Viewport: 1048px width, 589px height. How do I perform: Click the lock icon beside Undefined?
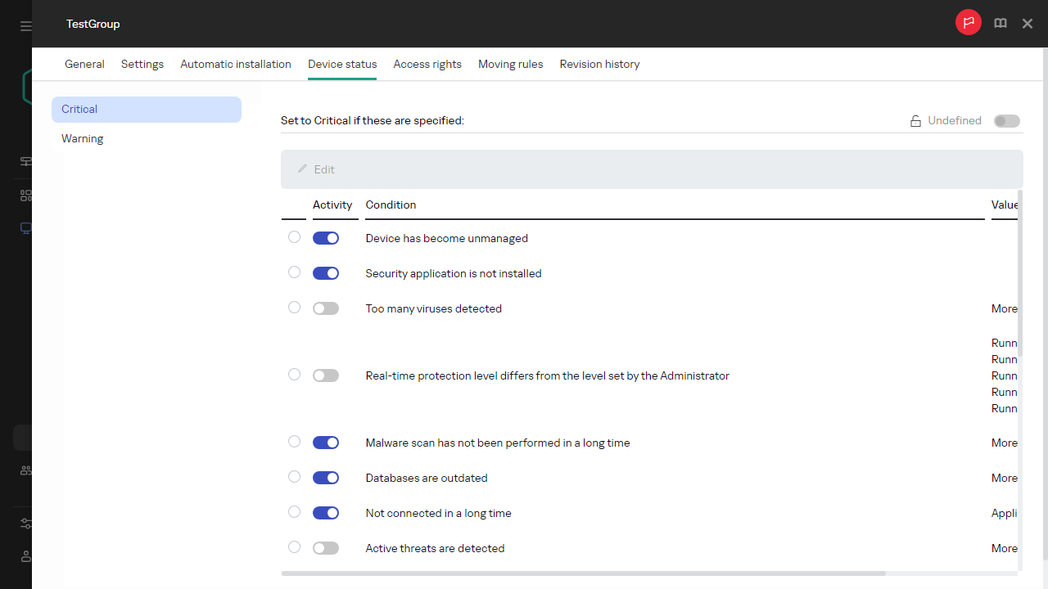coord(916,121)
